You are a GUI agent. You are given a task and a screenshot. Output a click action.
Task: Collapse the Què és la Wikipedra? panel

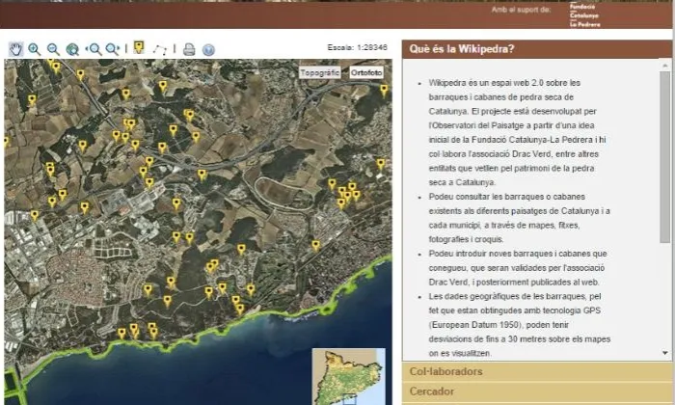[536, 49]
